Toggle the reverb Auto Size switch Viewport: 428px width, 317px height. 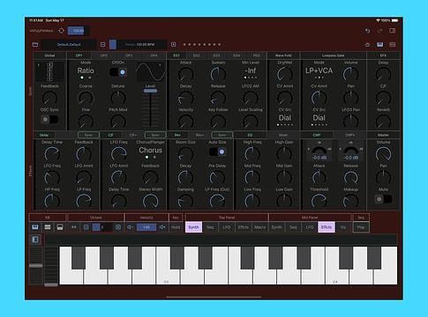click(217, 151)
